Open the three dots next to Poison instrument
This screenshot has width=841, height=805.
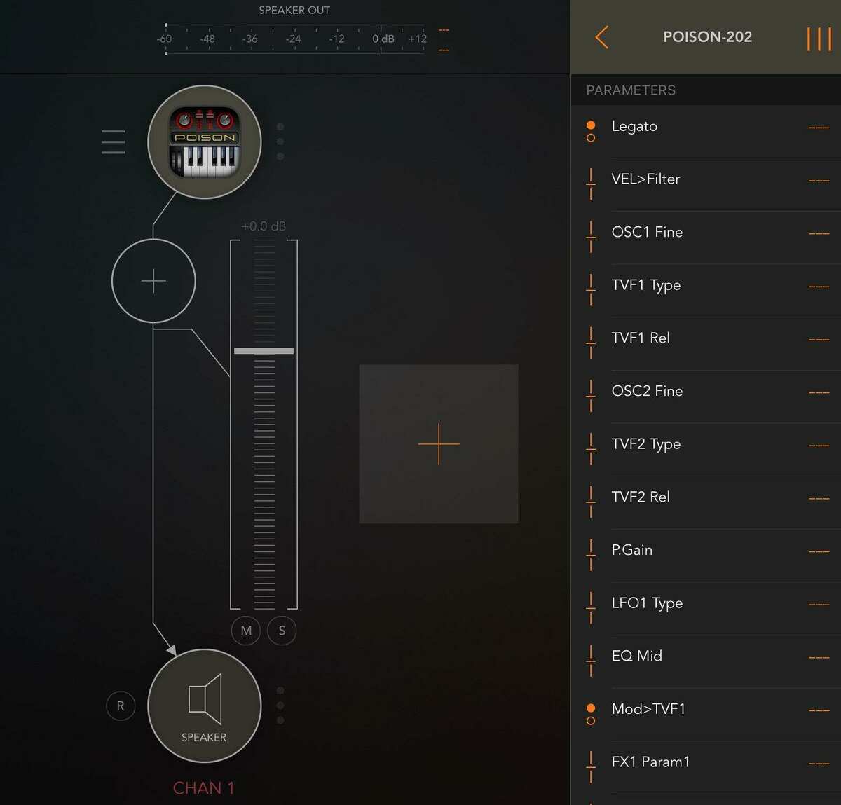tap(280, 142)
